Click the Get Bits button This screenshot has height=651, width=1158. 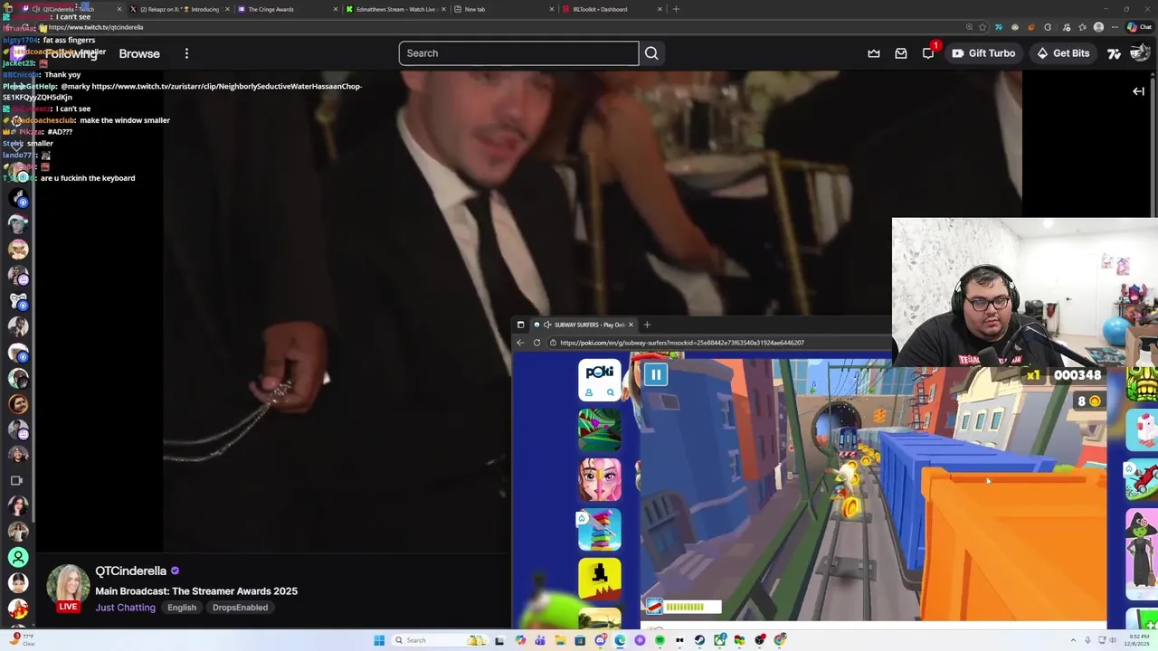pos(1063,53)
